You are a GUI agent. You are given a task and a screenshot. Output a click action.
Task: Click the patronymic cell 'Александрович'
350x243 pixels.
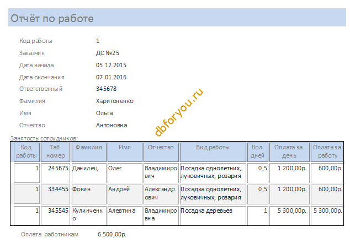coord(161,194)
